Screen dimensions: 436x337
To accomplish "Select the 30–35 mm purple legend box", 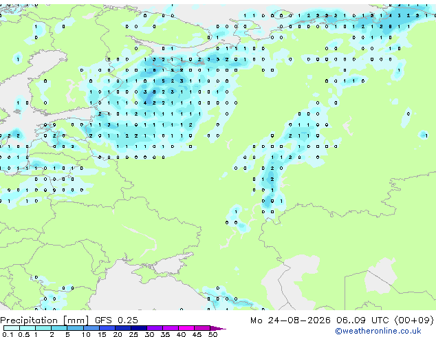I will pos(155,328).
